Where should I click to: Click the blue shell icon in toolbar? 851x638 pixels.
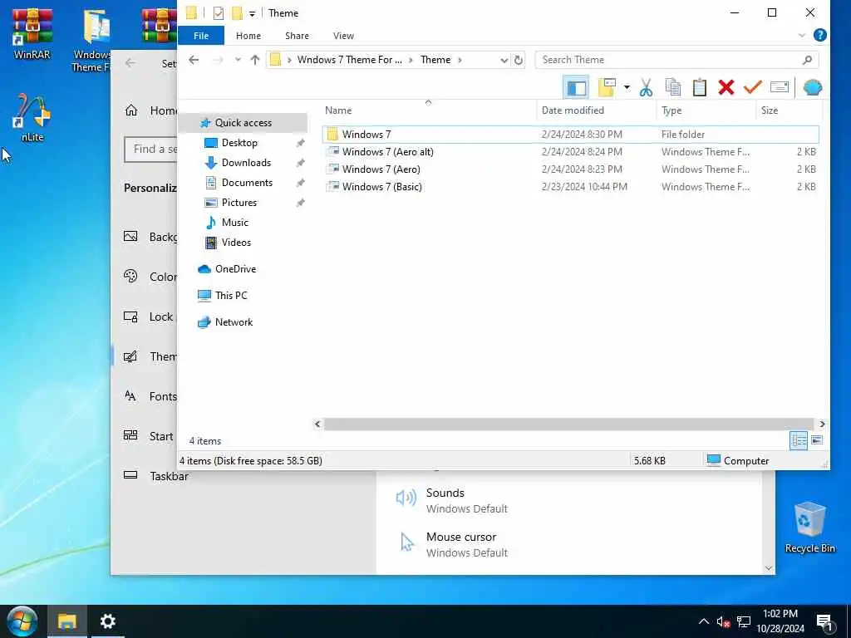tap(813, 87)
